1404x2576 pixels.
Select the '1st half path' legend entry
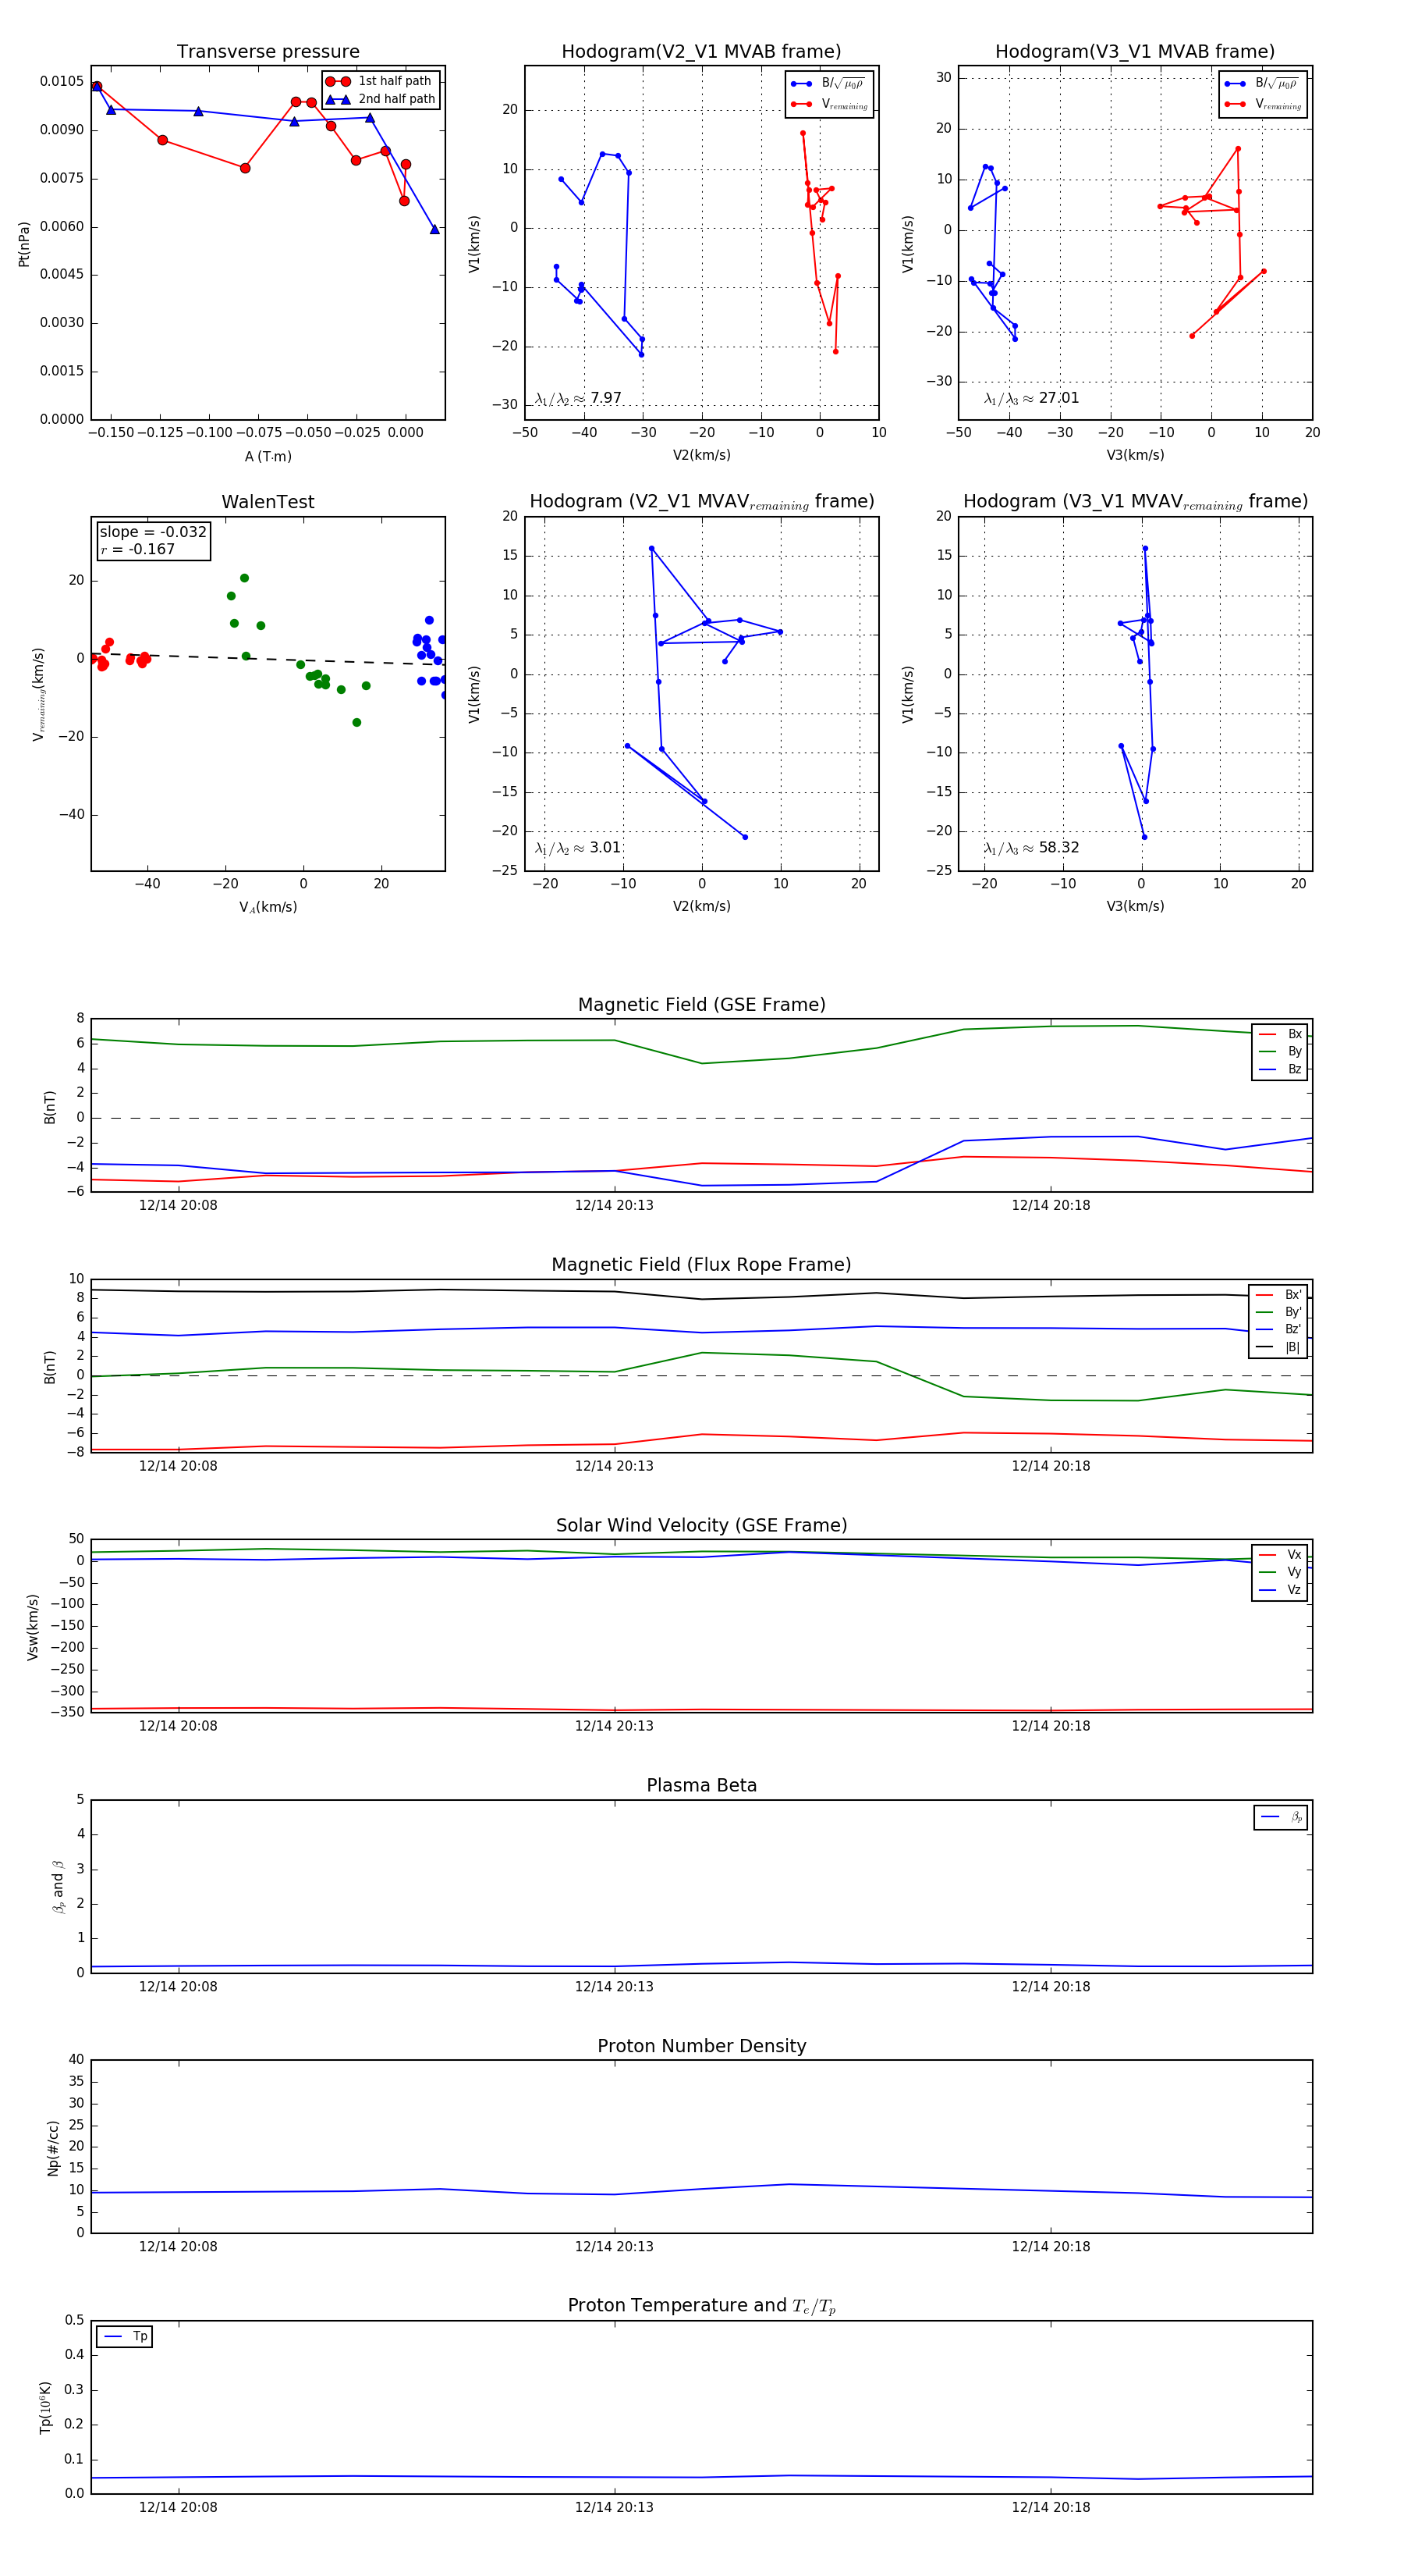[380, 81]
